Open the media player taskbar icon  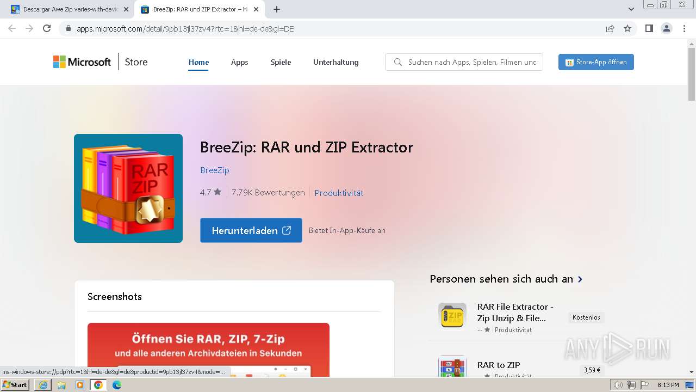80,385
